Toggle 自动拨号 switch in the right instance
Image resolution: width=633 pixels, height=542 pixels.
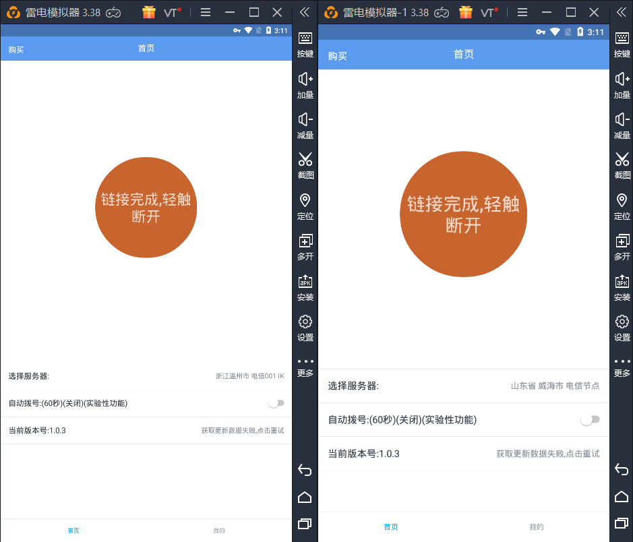pos(590,419)
